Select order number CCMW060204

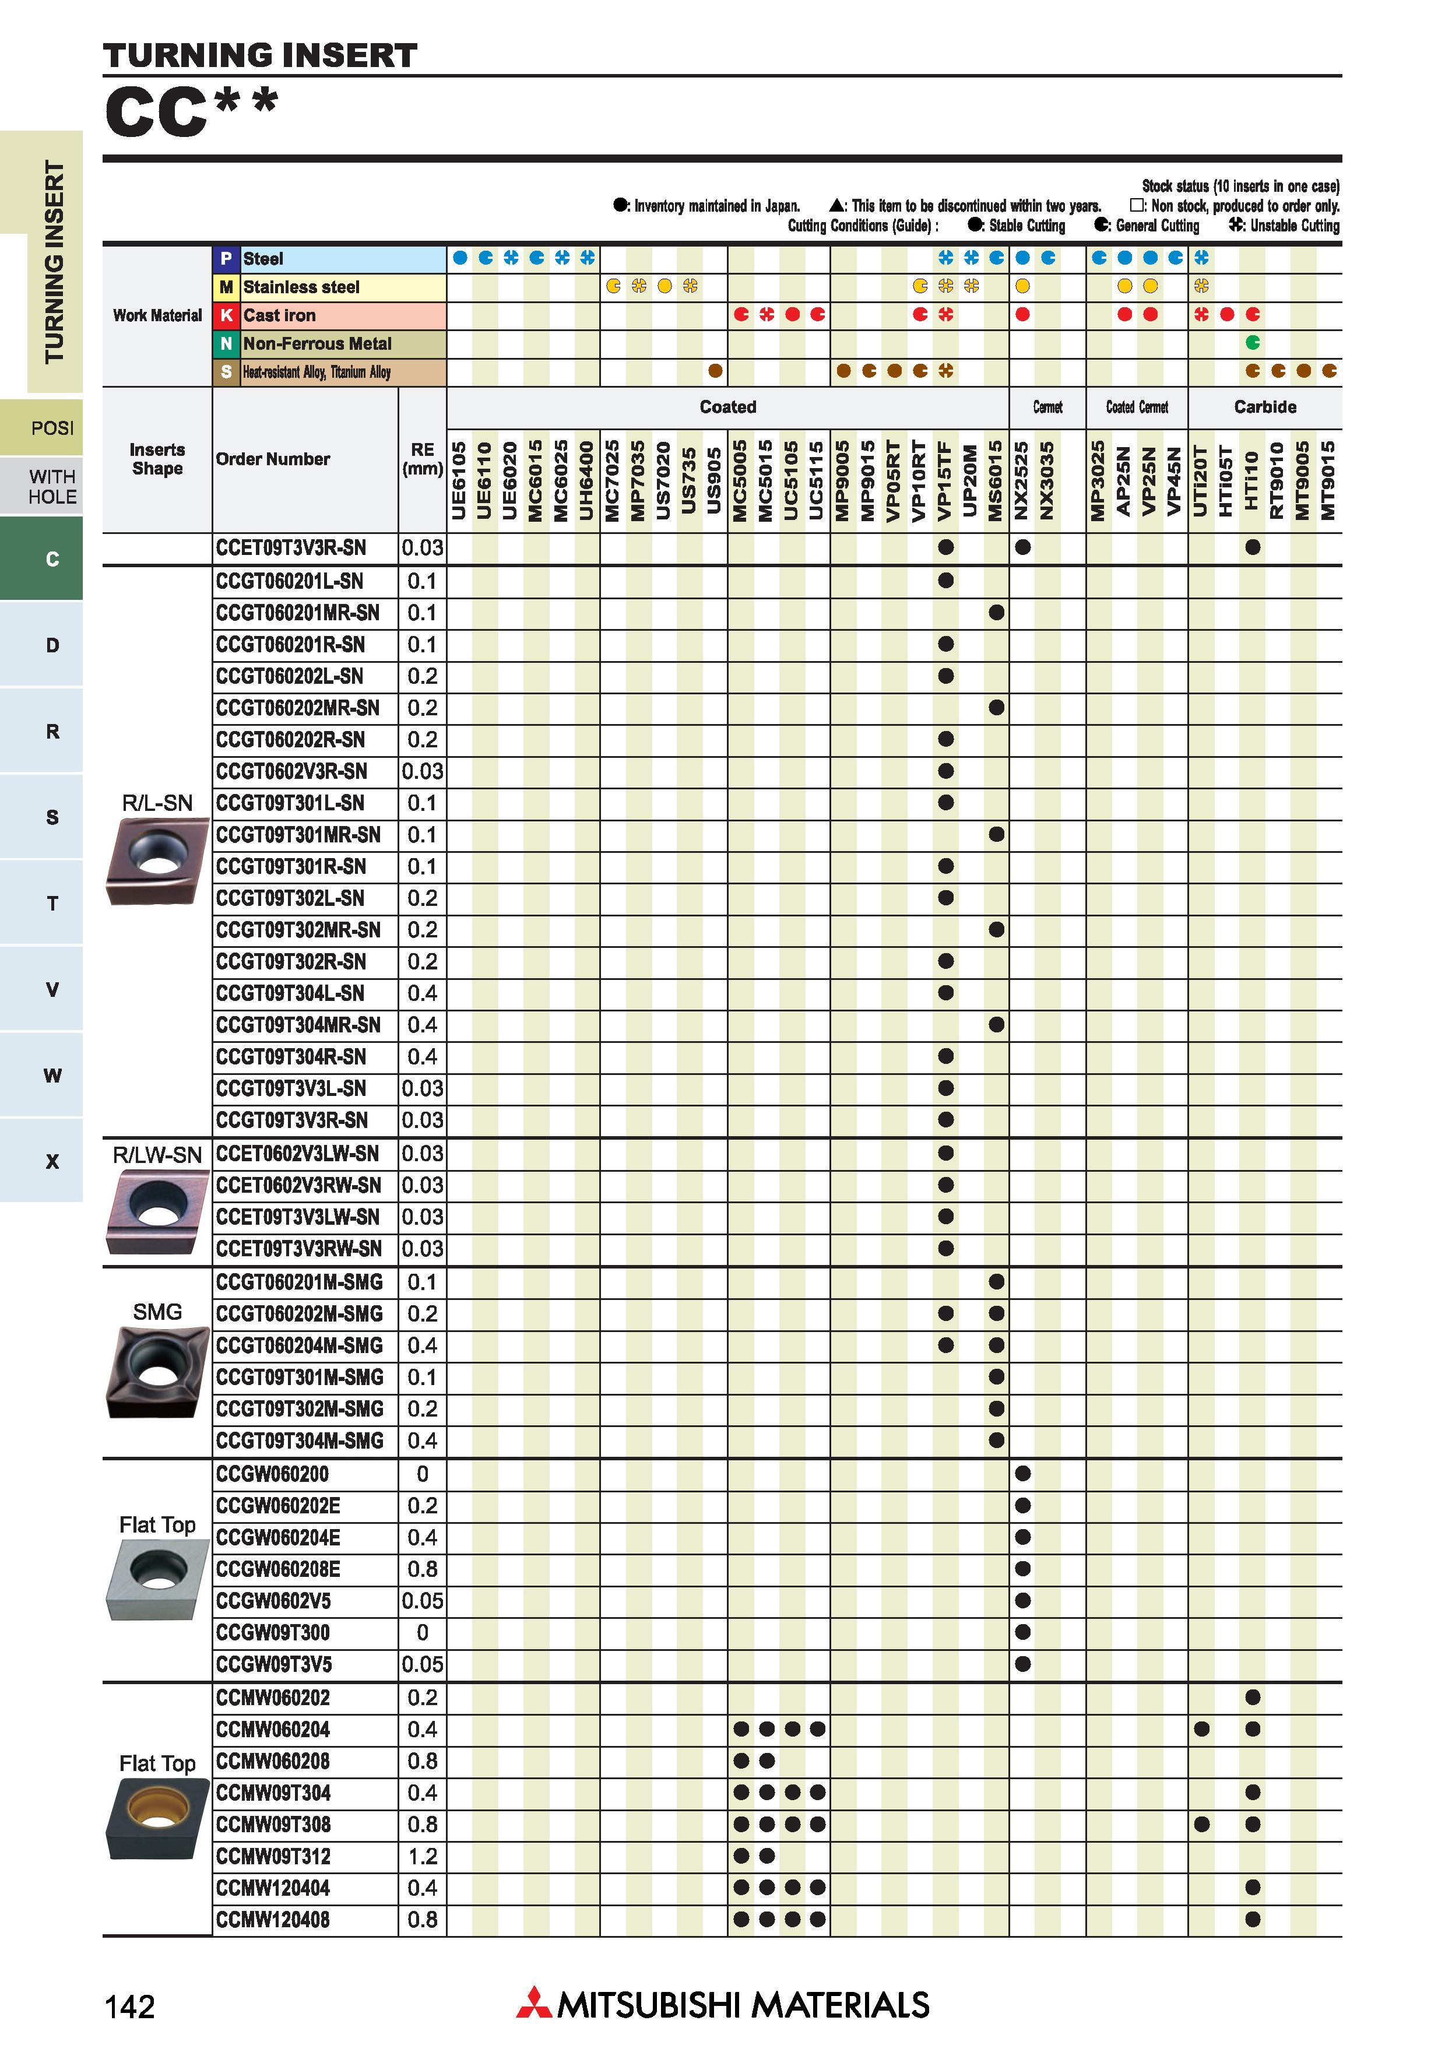coord(272,1730)
